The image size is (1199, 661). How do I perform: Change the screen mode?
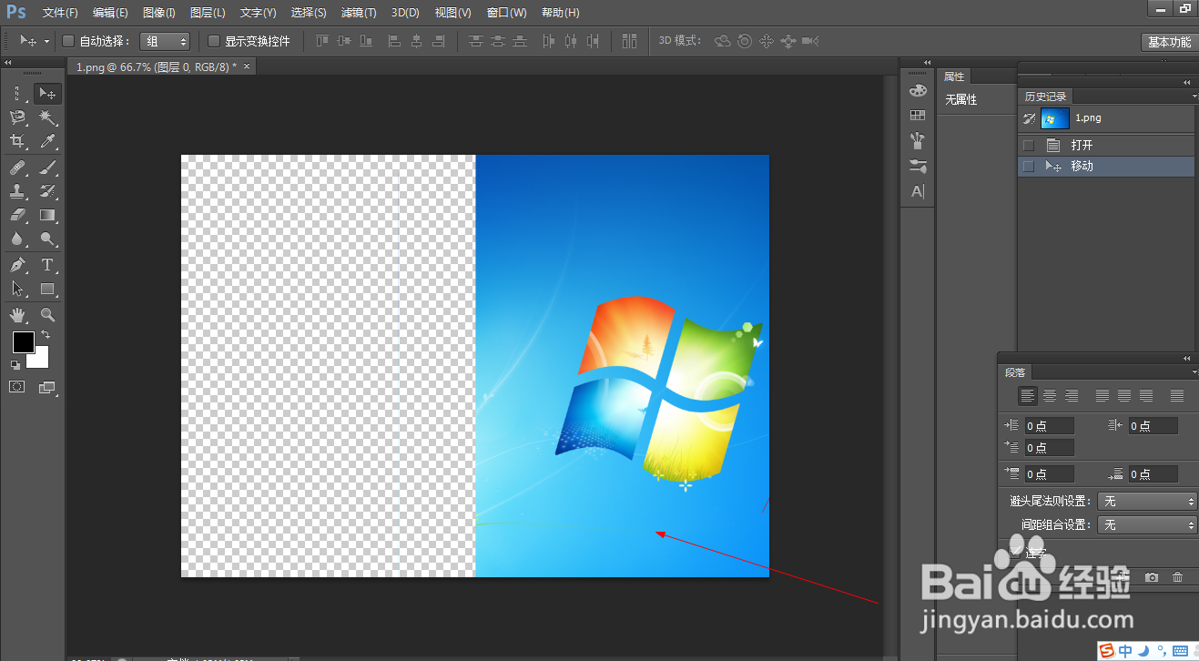47,387
